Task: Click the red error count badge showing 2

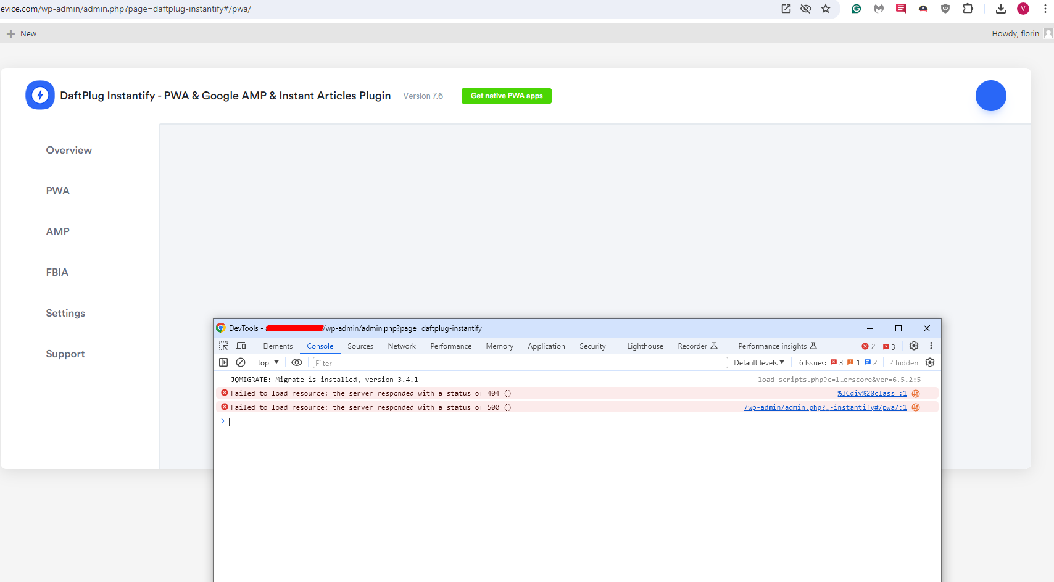Action: point(869,347)
